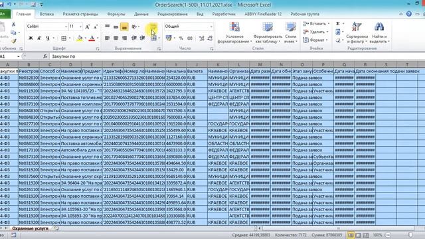Viewport: 425px width, 239px height.
Task: Activate the Format Painter brush
Action: (13, 41)
